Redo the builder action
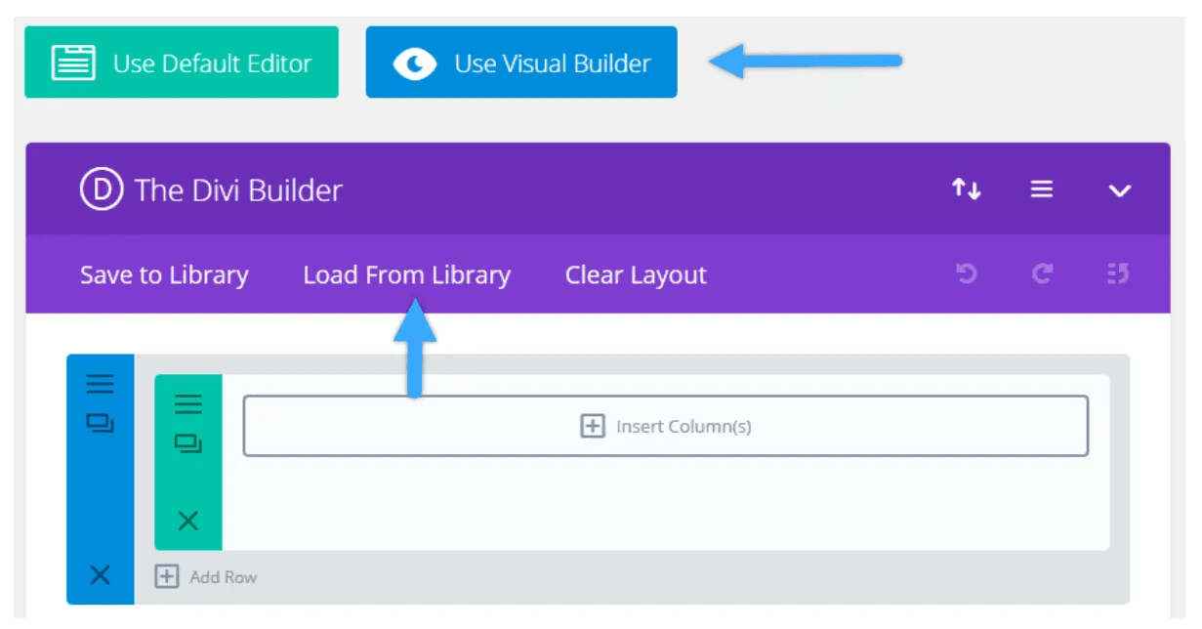1202x629 pixels. pos(1042,275)
